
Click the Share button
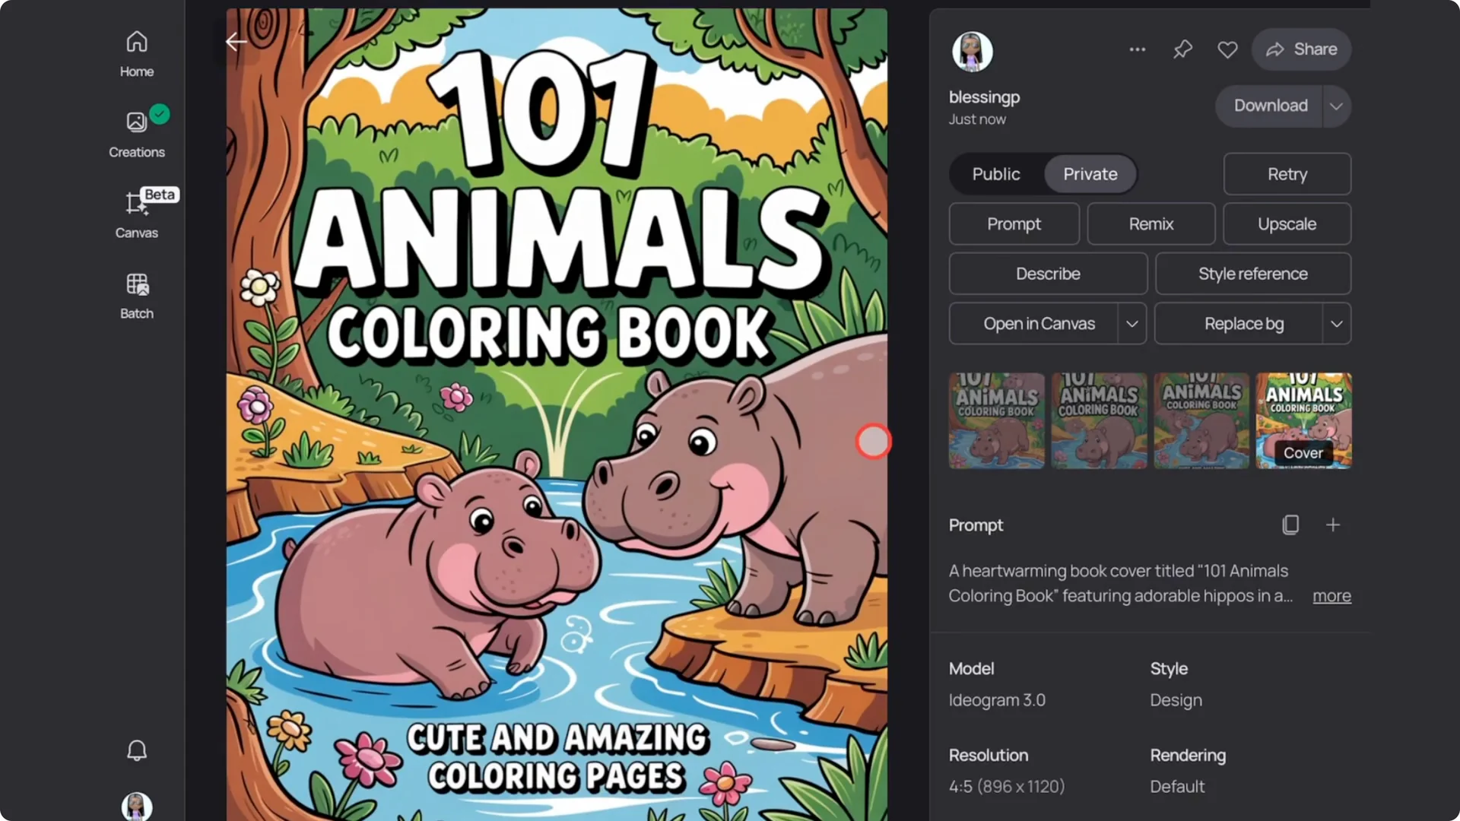coord(1301,49)
